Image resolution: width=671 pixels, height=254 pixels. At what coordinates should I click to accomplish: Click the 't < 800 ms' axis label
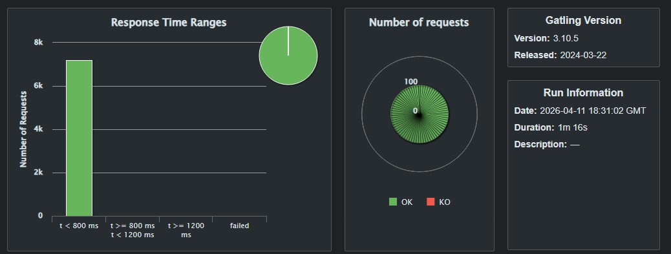coord(79,226)
